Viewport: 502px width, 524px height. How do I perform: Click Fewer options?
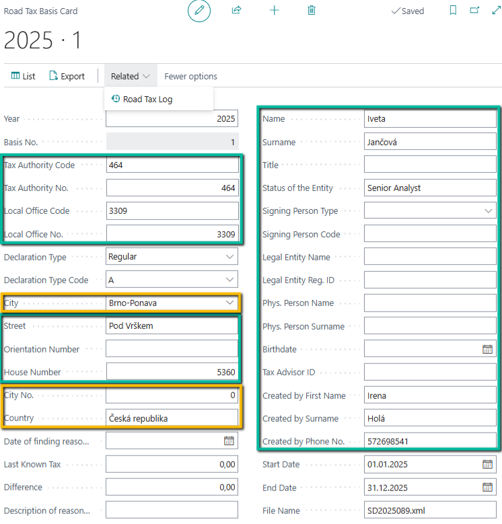(190, 76)
